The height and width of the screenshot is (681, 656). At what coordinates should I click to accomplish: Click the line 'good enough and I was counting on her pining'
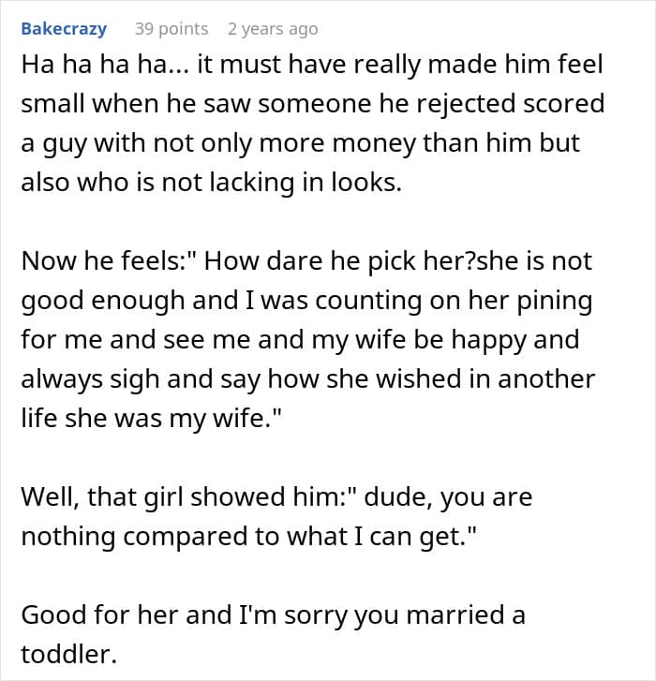tap(306, 301)
